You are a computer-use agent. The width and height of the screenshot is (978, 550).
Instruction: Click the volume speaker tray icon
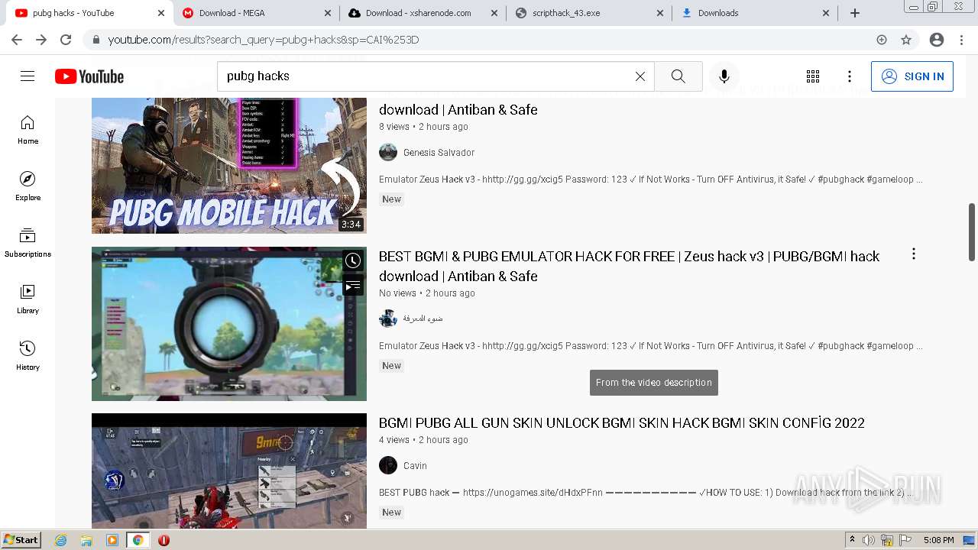click(869, 540)
